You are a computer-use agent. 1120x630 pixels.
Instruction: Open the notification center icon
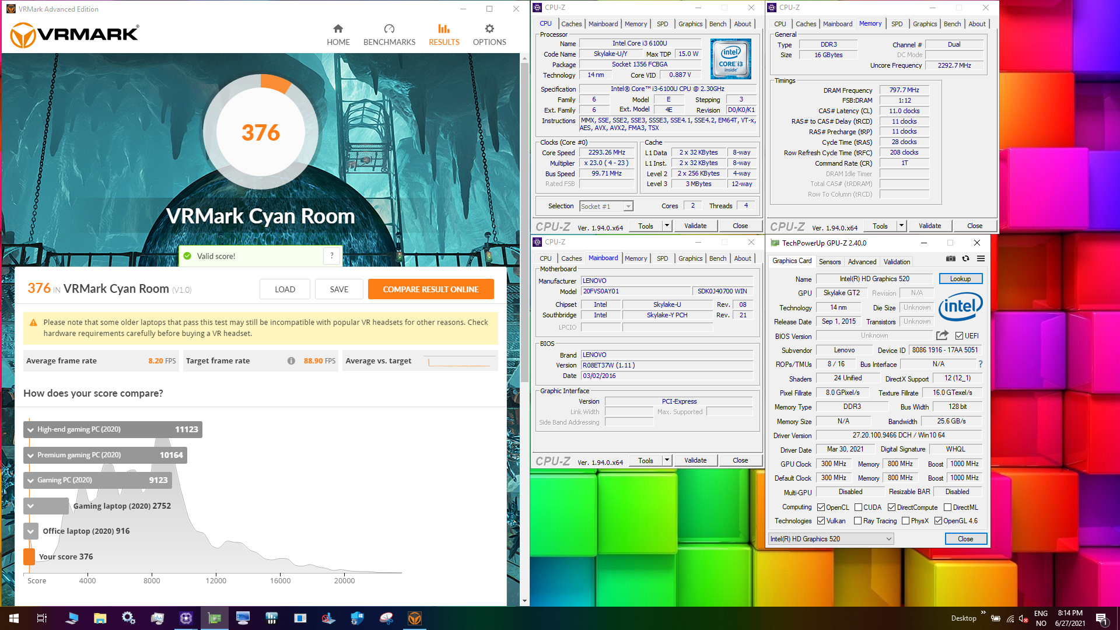point(1102,618)
